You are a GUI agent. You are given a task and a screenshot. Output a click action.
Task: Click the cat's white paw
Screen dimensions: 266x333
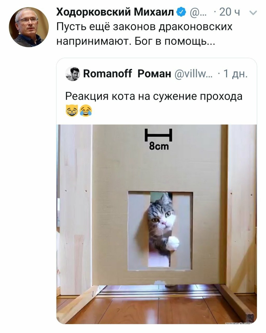click(173, 242)
